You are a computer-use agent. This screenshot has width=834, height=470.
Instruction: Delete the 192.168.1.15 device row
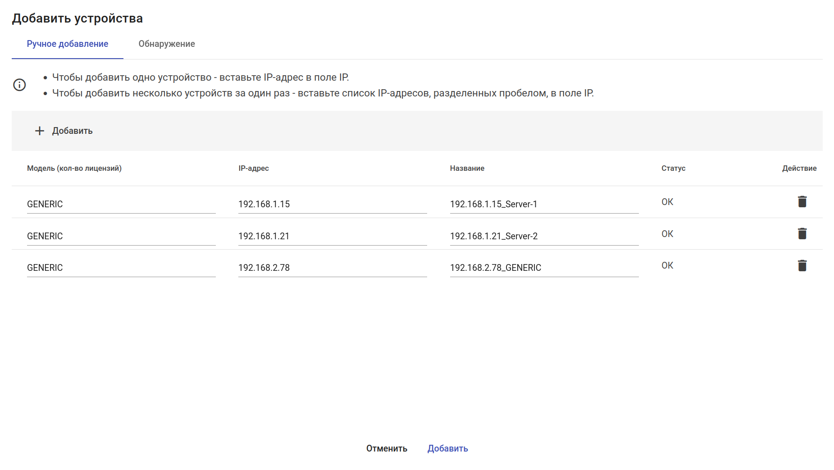tap(802, 202)
